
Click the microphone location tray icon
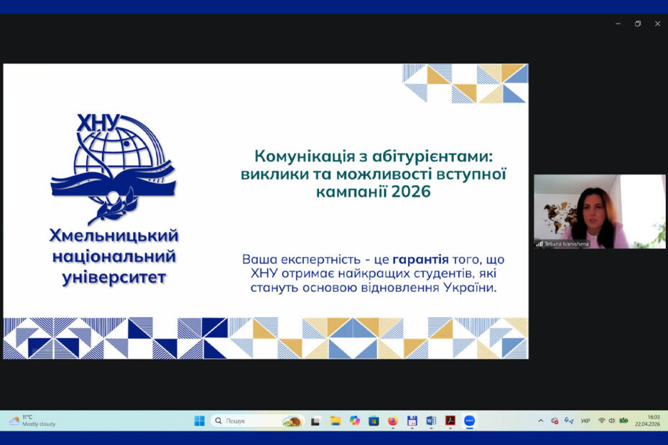coord(569,421)
